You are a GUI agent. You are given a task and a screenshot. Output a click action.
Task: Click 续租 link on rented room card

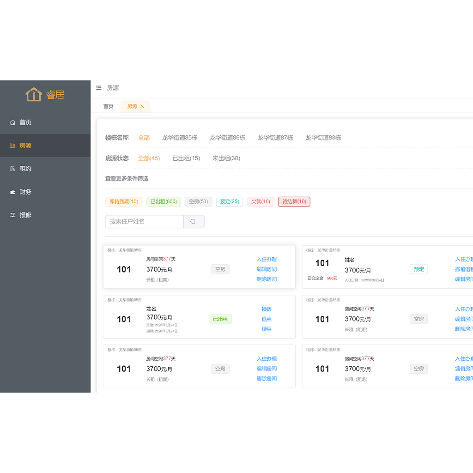coord(267,329)
